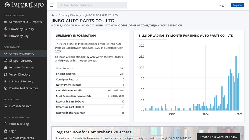Focus the Search Our Database field
The height and width of the screenshot is (140, 249).
pyautogui.click(x=93, y=5)
